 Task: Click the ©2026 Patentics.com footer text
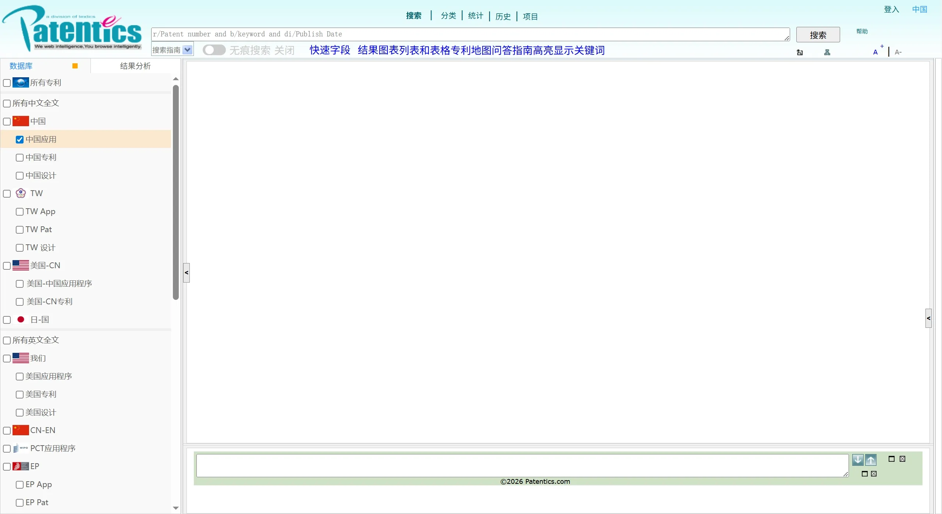535,481
